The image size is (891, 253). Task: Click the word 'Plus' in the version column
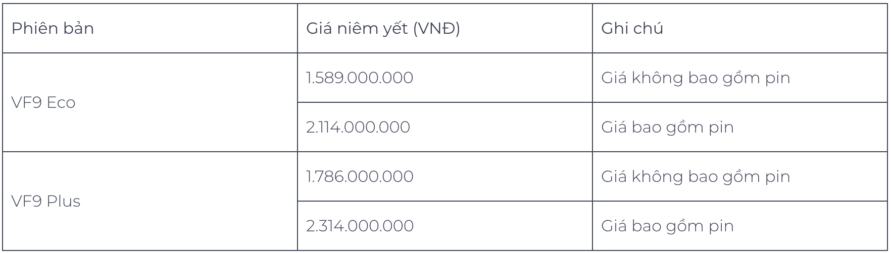[x=64, y=202]
